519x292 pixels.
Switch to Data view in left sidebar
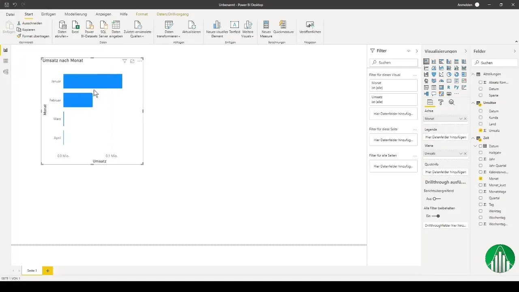(6, 61)
